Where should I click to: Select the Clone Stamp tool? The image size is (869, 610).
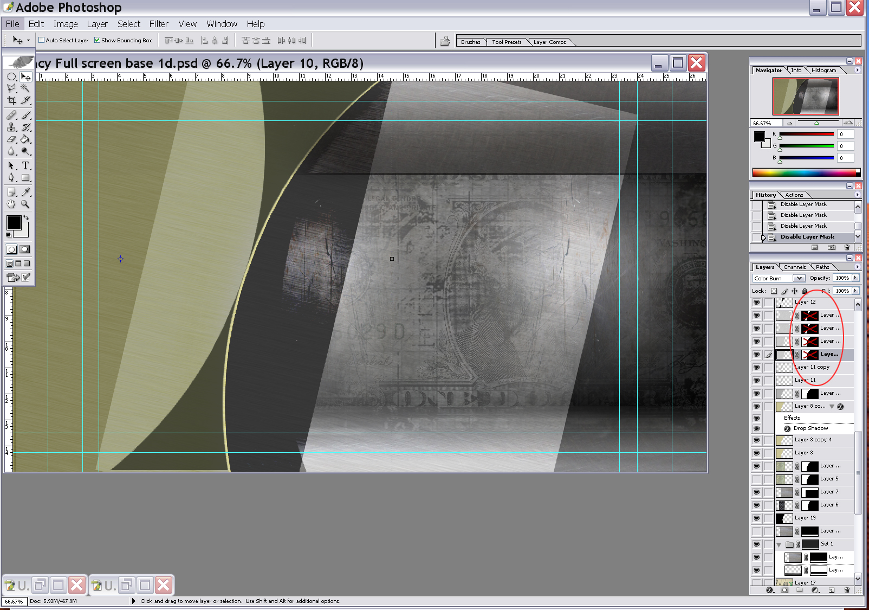(x=11, y=127)
